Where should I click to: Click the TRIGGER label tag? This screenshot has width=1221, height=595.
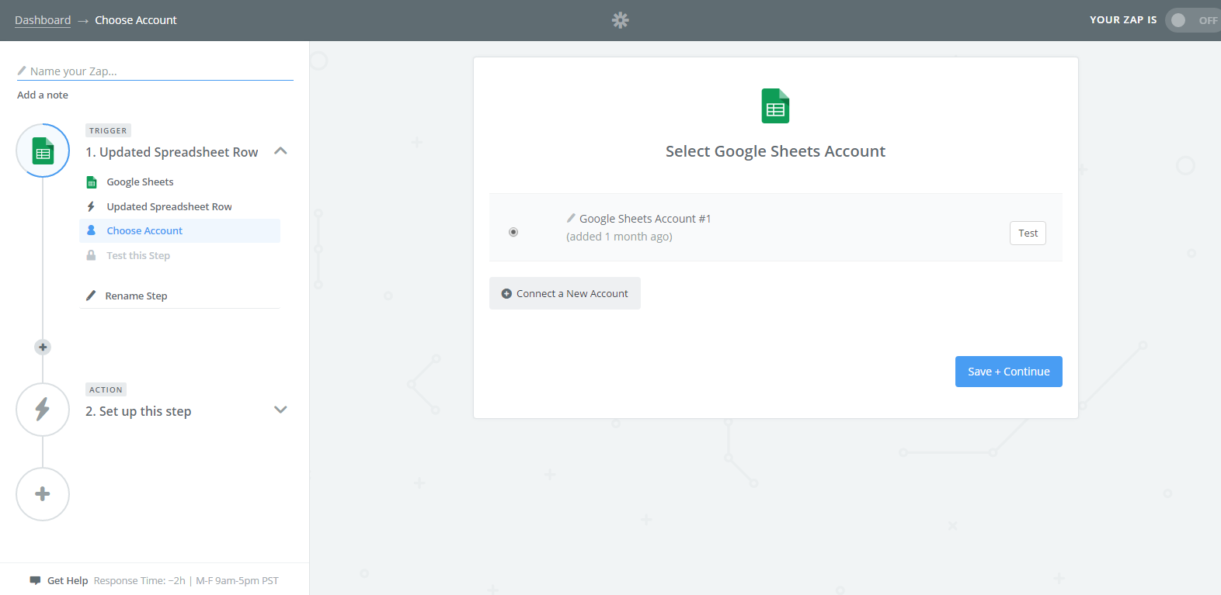[x=108, y=130]
